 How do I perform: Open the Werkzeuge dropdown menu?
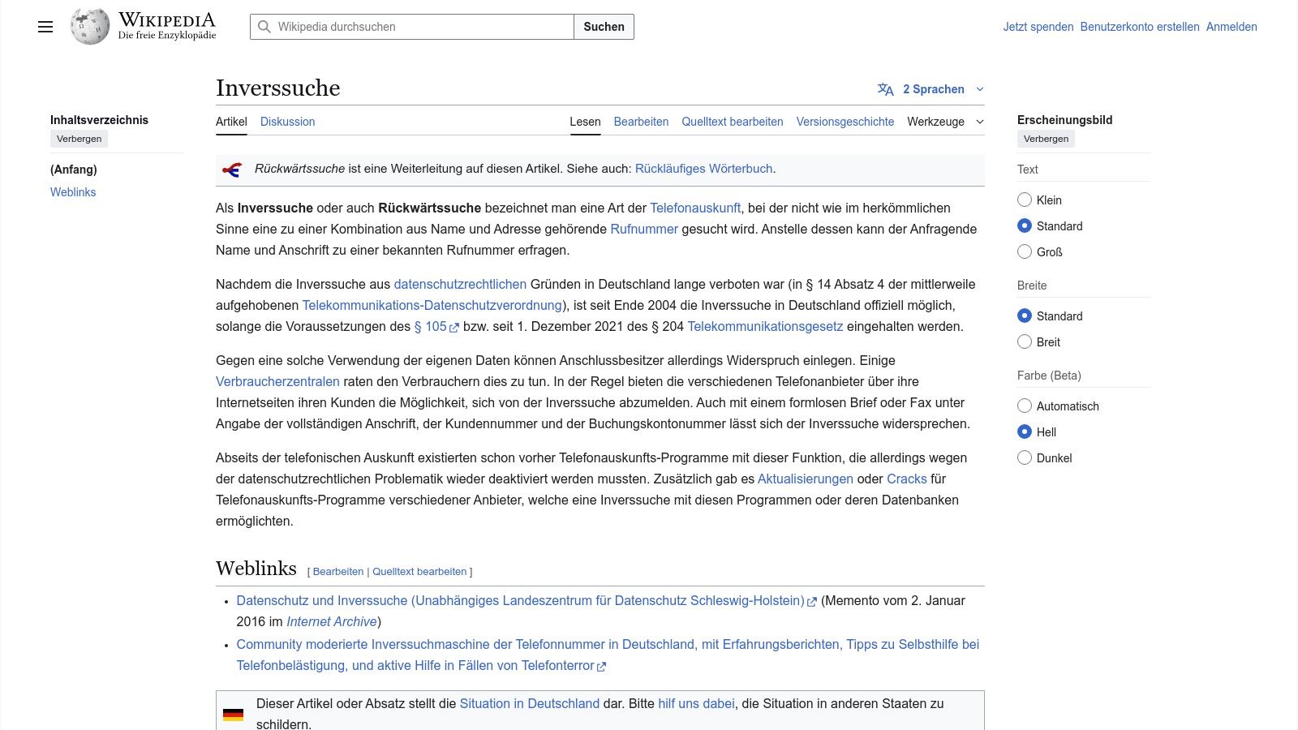tap(945, 122)
